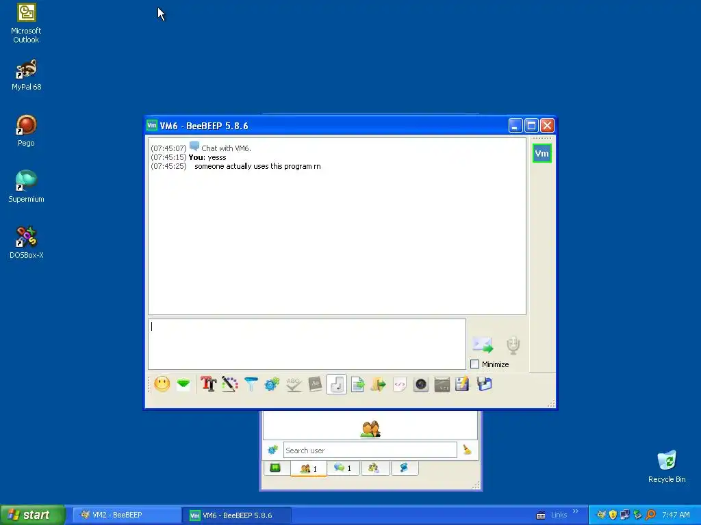Image resolution: width=701 pixels, height=525 pixels.
Task: Click the 7:47 AM system clock
Action: click(676, 515)
